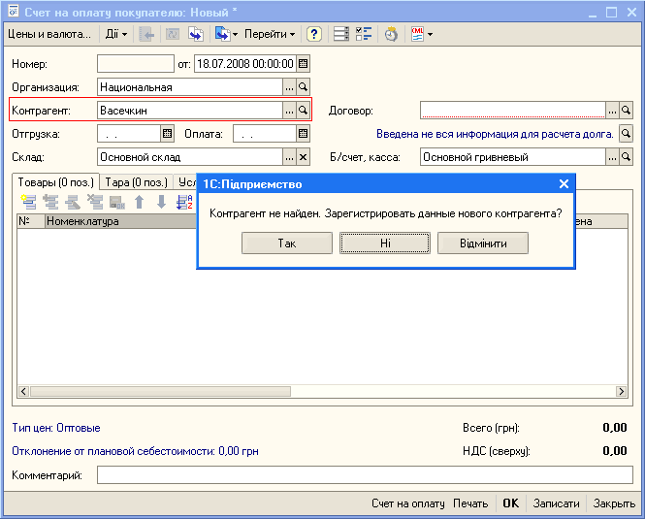Click the magnifier next to debt information message
Viewport: 645px width, 519px height.
pyautogui.click(x=626, y=134)
